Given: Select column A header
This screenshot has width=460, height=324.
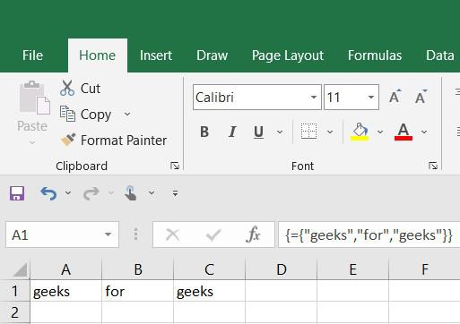Looking at the screenshot, I should point(65,269).
